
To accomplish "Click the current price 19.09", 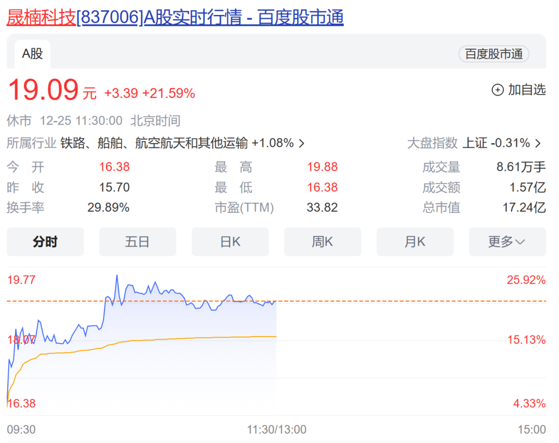I will click(43, 90).
